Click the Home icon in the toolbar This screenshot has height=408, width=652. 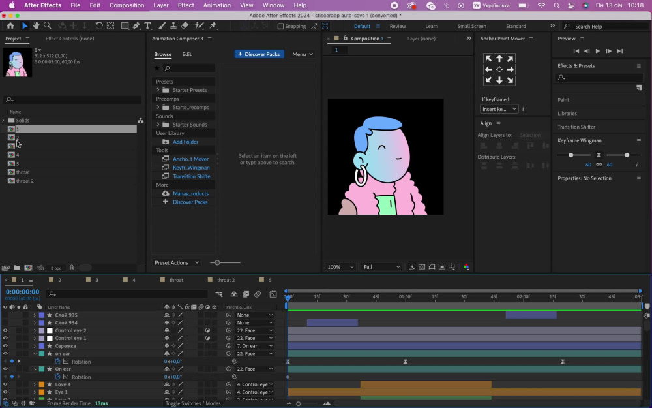10,25
